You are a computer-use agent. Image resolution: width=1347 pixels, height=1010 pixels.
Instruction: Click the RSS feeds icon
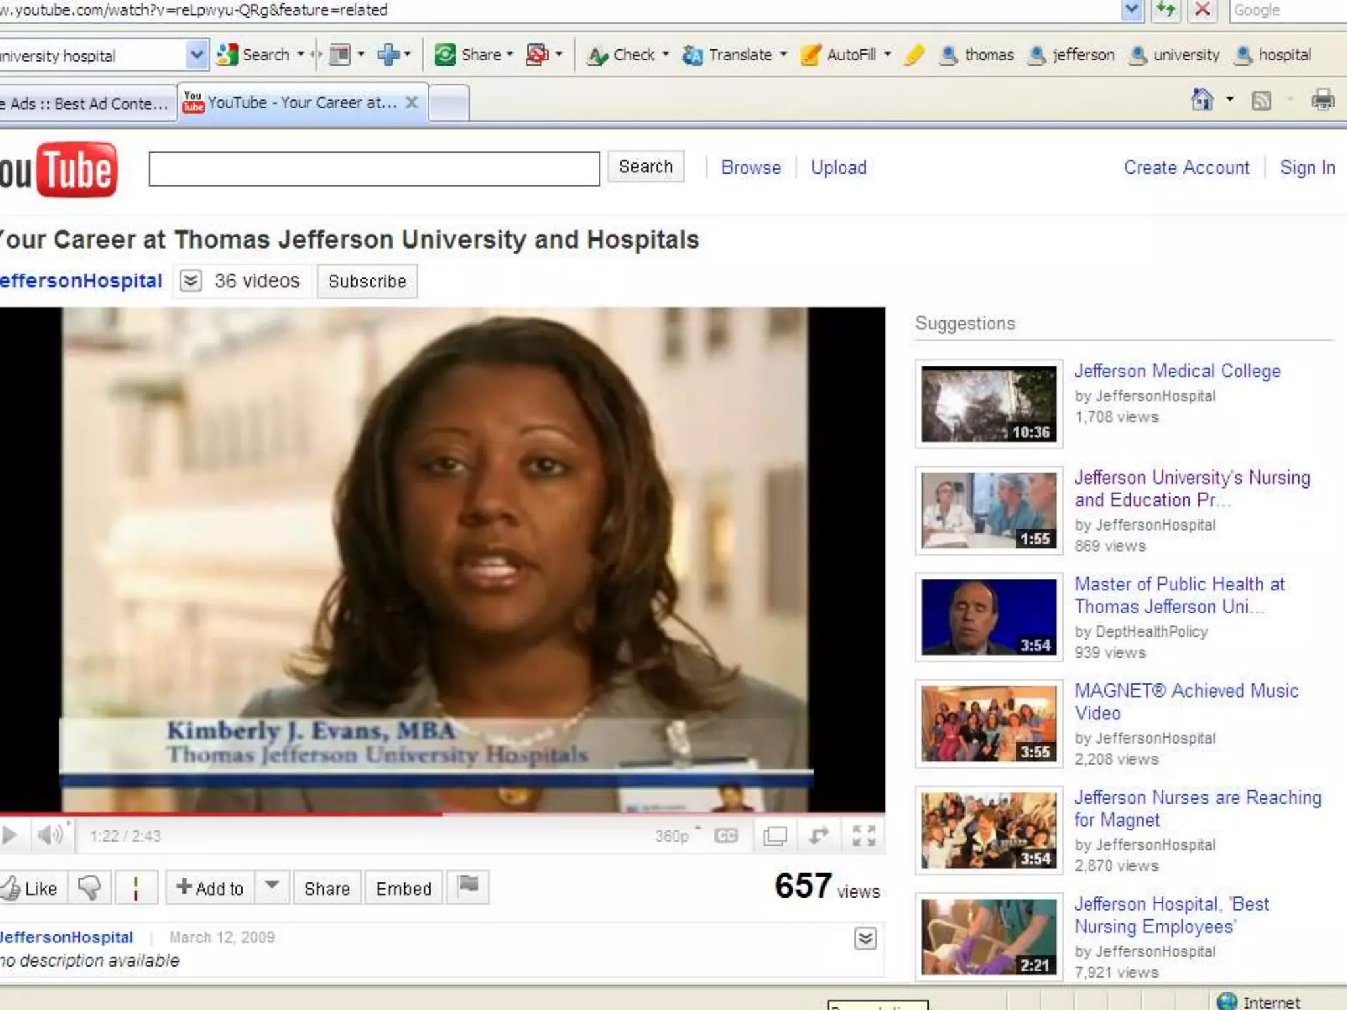click(1261, 101)
